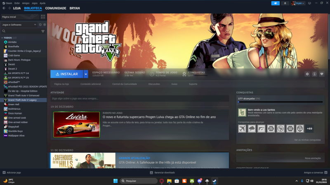The width and height of the screenshot is (330, 185).
Task: Open Guias link
Action: tap(174, 84)
